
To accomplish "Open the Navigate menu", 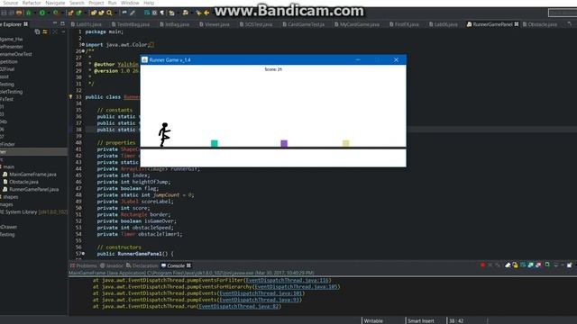I will [x=55, y=3].
